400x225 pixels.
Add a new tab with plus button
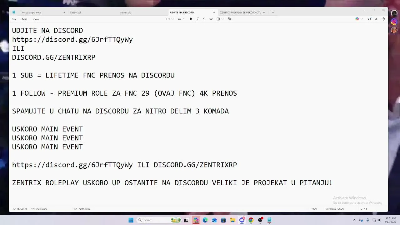point(273,12)
